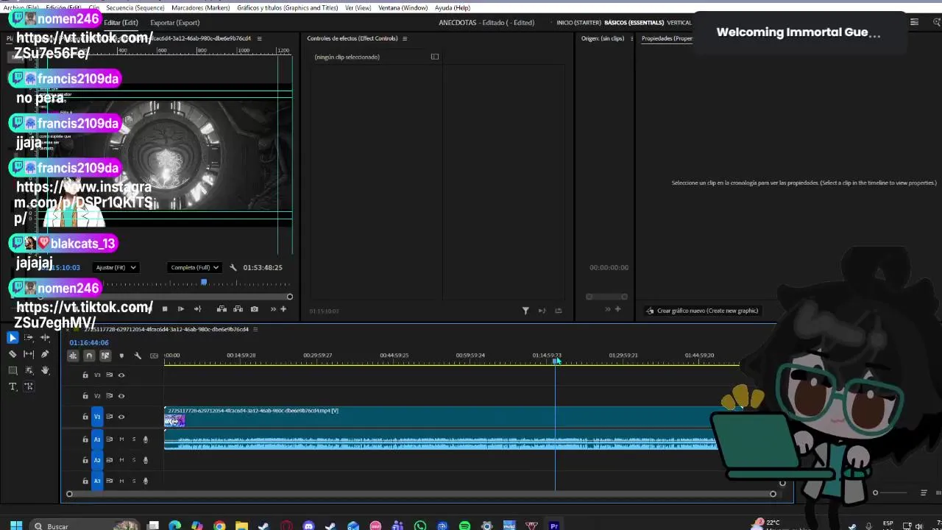Expand Program Monitor extra buttons chevron
This screenshot has width=942, height=530.
(x=273, y=309)
